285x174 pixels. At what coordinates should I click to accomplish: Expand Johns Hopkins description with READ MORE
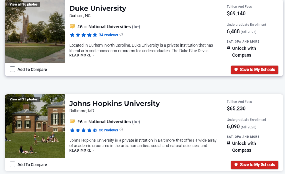pos(82,150)
